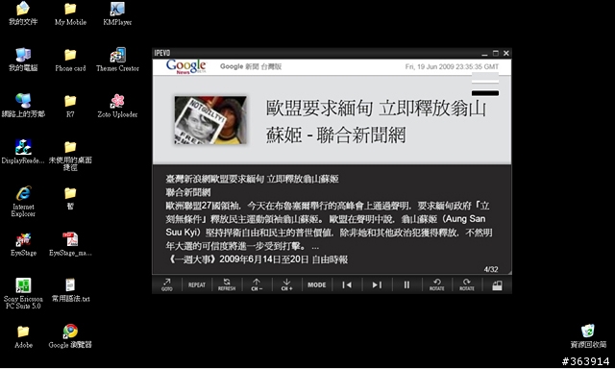Viewport: 615px width, 369px height.
Task: Click the date Fri, 19 Jun 2009 timestamp
Action: tap(452, 66)
